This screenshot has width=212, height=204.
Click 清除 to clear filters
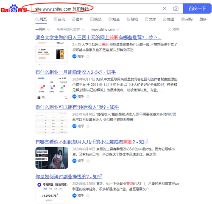[x=173, y=29]
